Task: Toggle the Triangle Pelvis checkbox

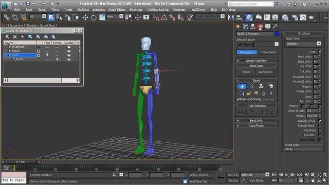Action: click(320, 121)
